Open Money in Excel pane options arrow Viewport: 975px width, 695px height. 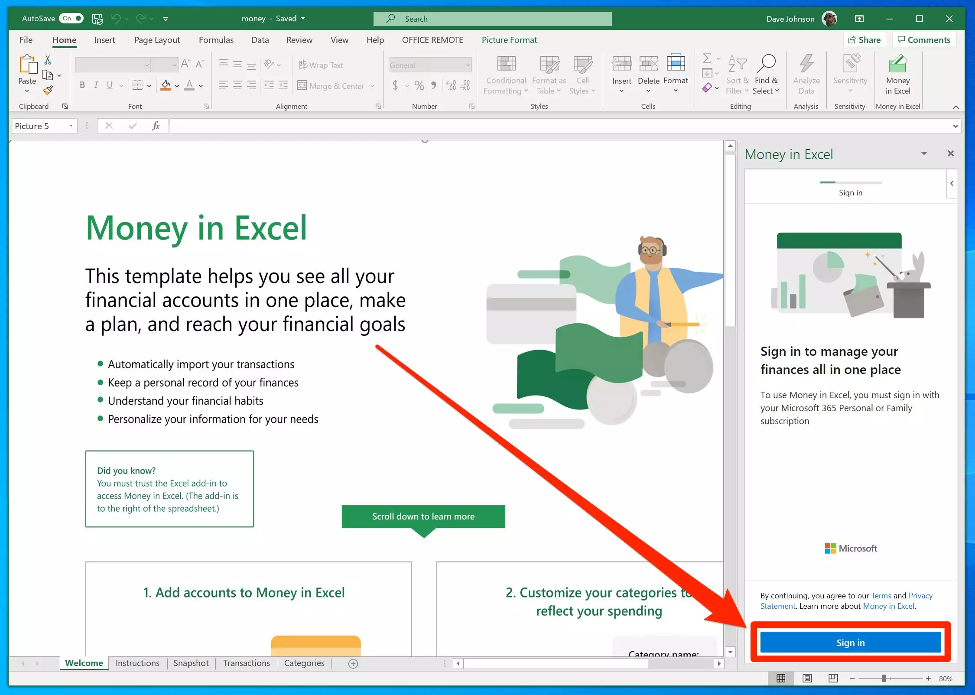(x=924, y=153)
